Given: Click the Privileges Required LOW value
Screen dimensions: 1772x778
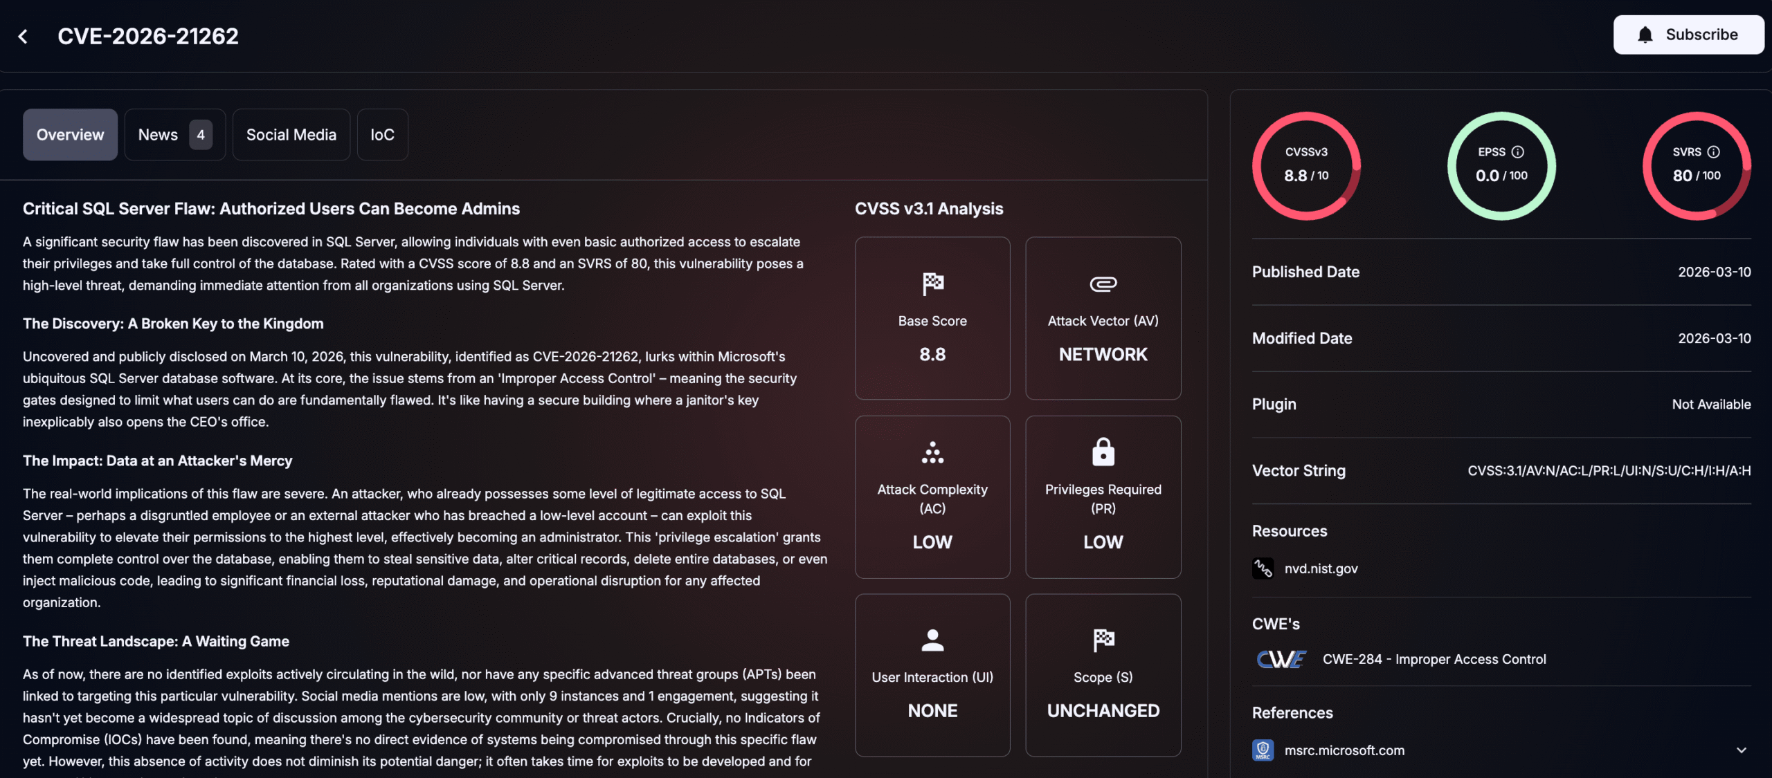Looking at the screenshot, I should point(1103,542).
